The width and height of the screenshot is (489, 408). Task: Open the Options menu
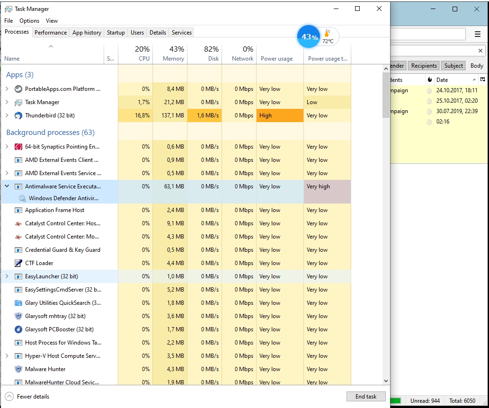coord(29,20)
